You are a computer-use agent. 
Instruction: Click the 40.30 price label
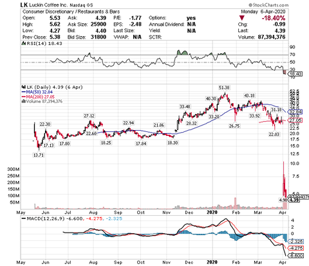click(x=211, y=99)
